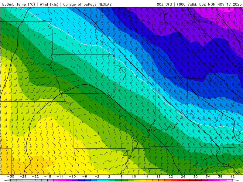Viewport: 243px width, 182px height.
Task: Click the "00Z GFS" model run label
Action: 164,4
